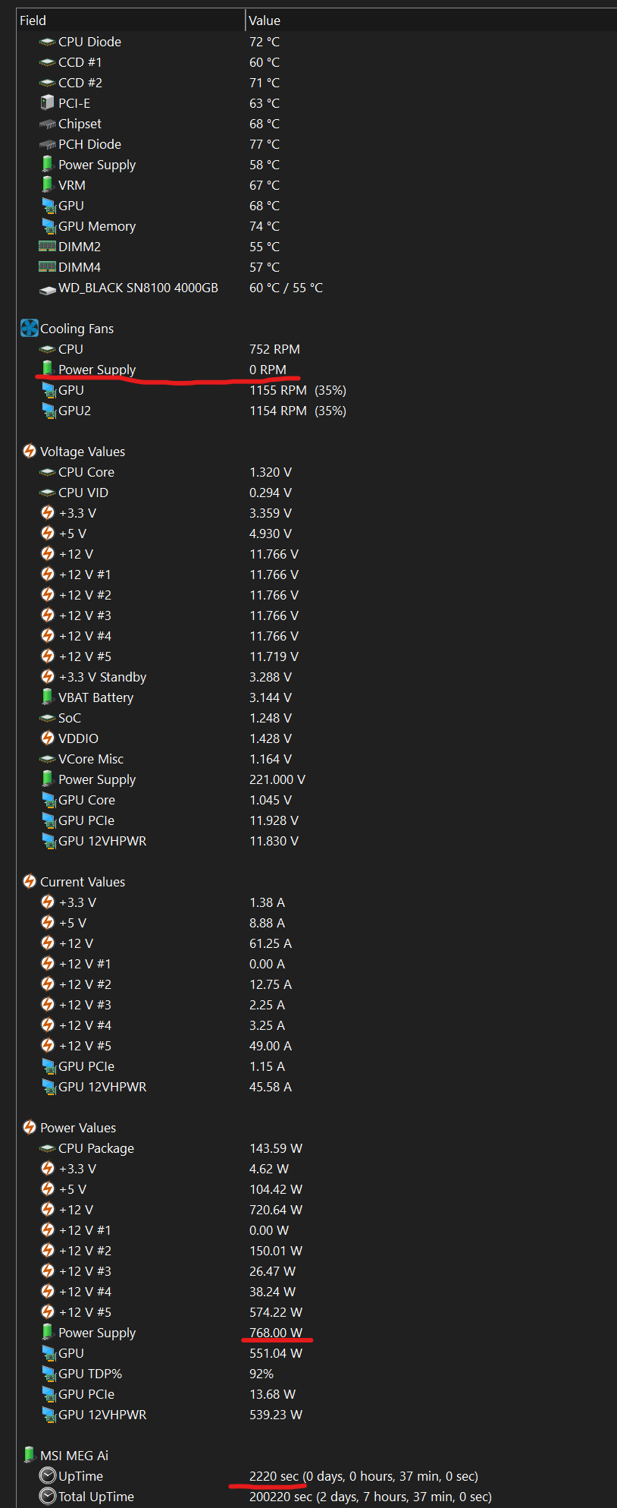Click the 768.00 W Power Supply value
The height and width of the screenshot is (1508, 617).
tap(276, 1333)
